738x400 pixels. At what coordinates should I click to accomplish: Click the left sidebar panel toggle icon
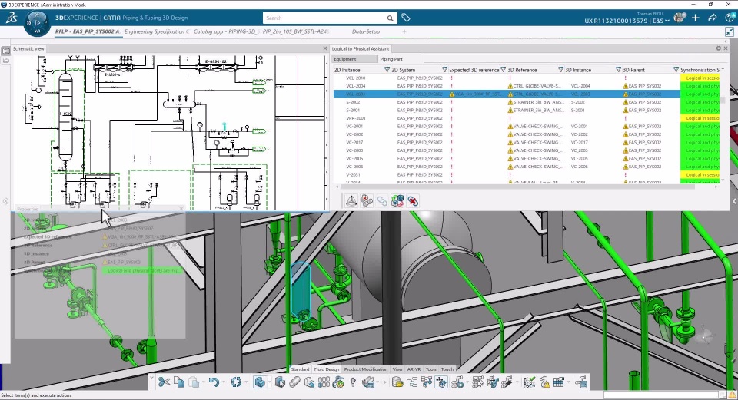(x=5, y=51)
